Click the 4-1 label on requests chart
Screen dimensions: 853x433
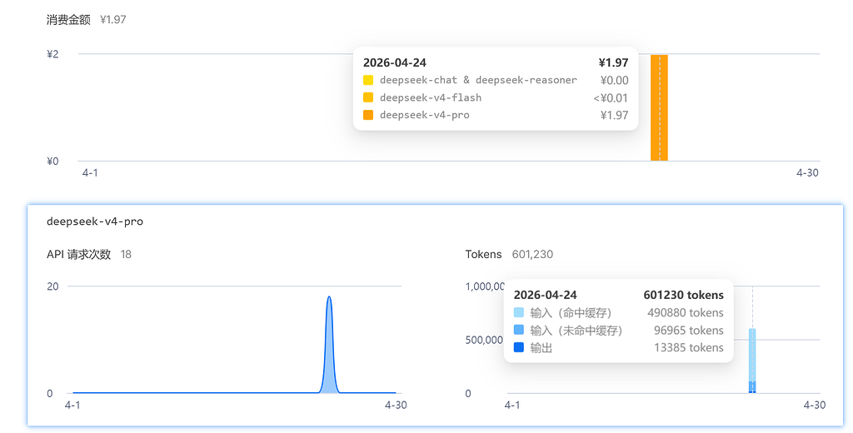(x=72, y=405)
